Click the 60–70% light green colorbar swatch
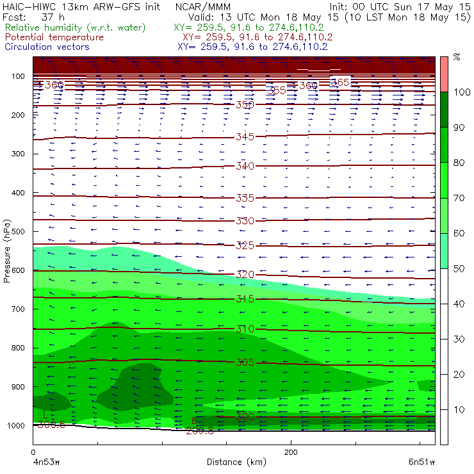 444,215
